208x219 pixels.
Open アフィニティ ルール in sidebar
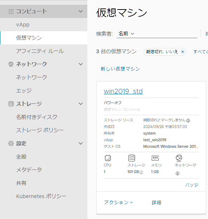click(44, 51)
